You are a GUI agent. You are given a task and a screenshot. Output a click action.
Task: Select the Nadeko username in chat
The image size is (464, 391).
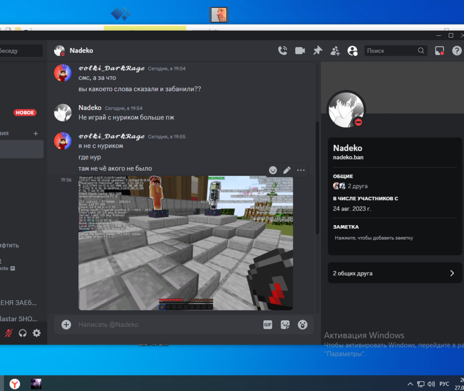coord(90,108)
